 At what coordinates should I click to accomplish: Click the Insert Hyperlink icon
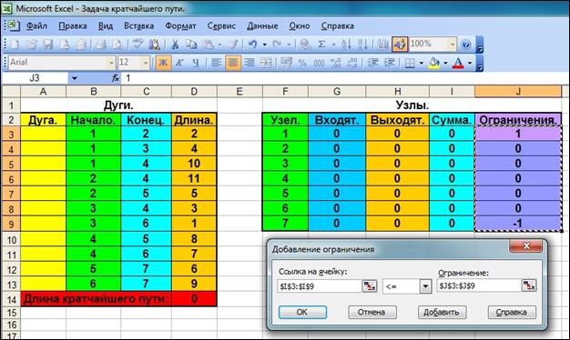coord(305,45)
